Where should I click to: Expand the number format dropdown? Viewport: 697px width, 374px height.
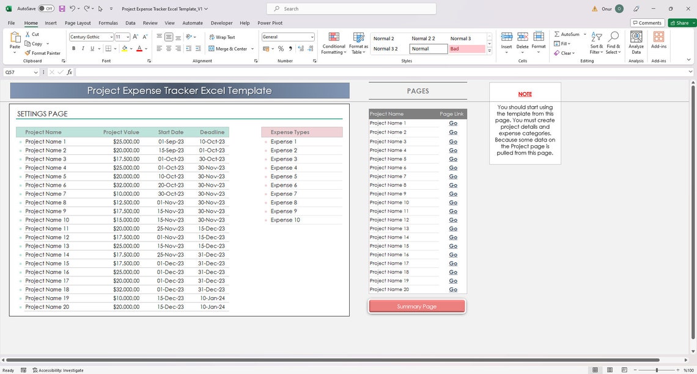312,37
